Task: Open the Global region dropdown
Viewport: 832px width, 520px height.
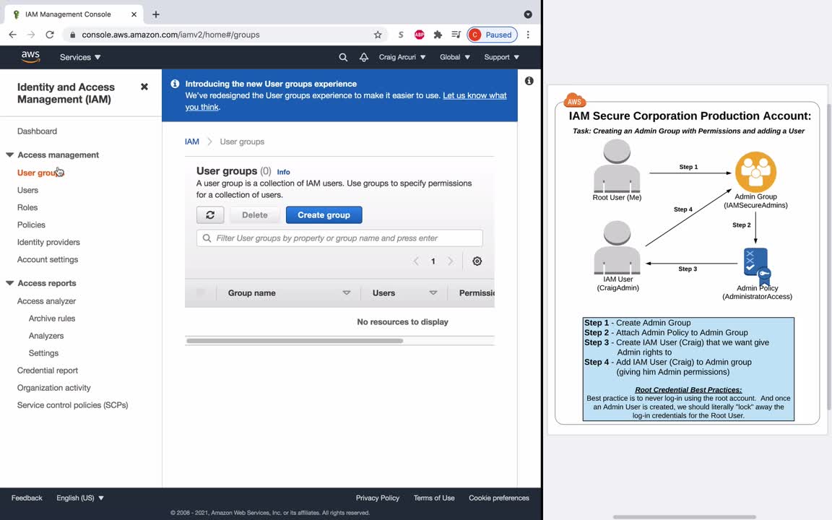Action: tap(455, 57)
